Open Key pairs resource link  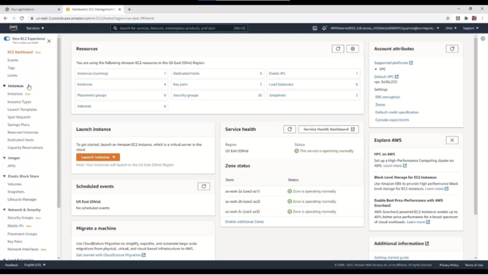coord(180,85)
